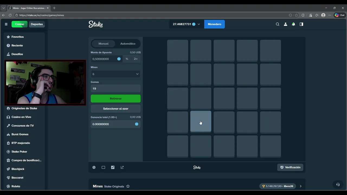This screenshot has height=195, width=347.
Task: Switch to Casino section
Action: 19,24
